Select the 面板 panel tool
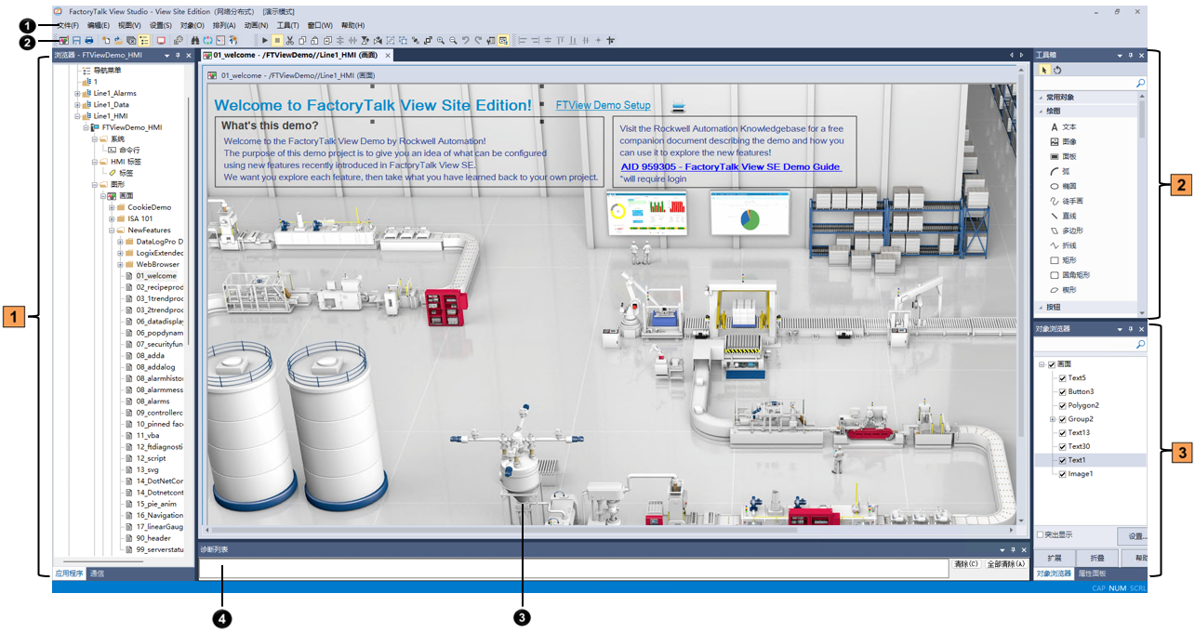 pyautogui.click(x=1063, y=156)
